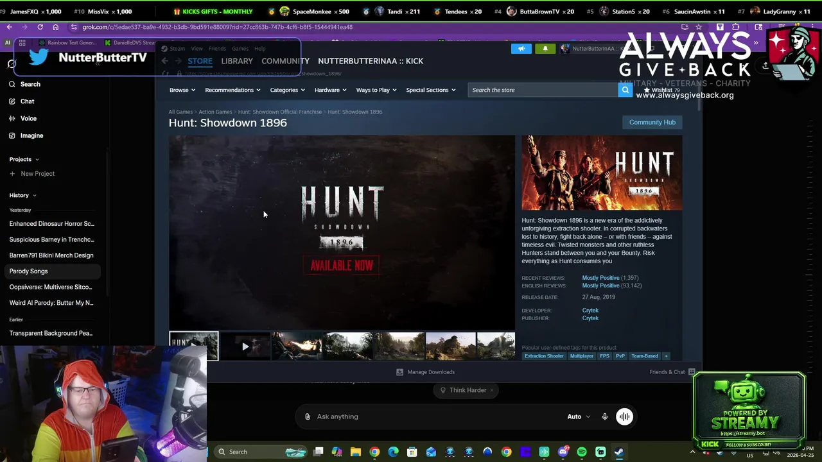The width and height of the screenshot is (822, 462).
Task: Remove the Think Harder chip
Action: (x=492, y=390)
